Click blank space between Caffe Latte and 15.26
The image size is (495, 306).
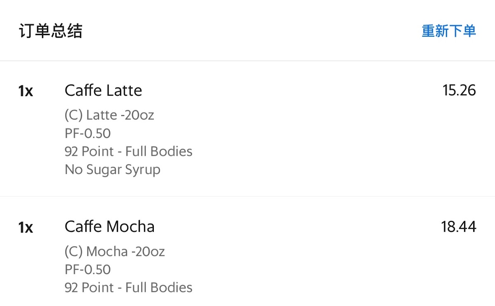pos(289,90)
